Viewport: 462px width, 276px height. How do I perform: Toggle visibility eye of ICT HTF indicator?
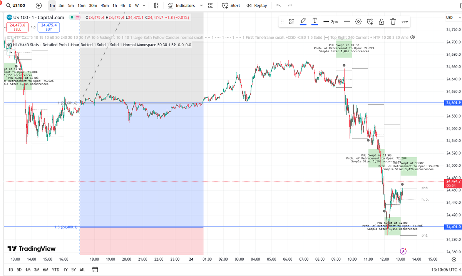point(412,38)
